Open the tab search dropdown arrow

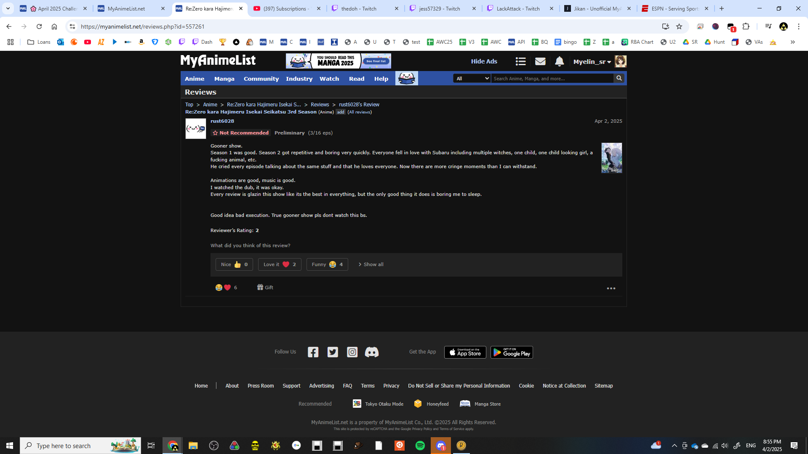(x=8, y=8)
